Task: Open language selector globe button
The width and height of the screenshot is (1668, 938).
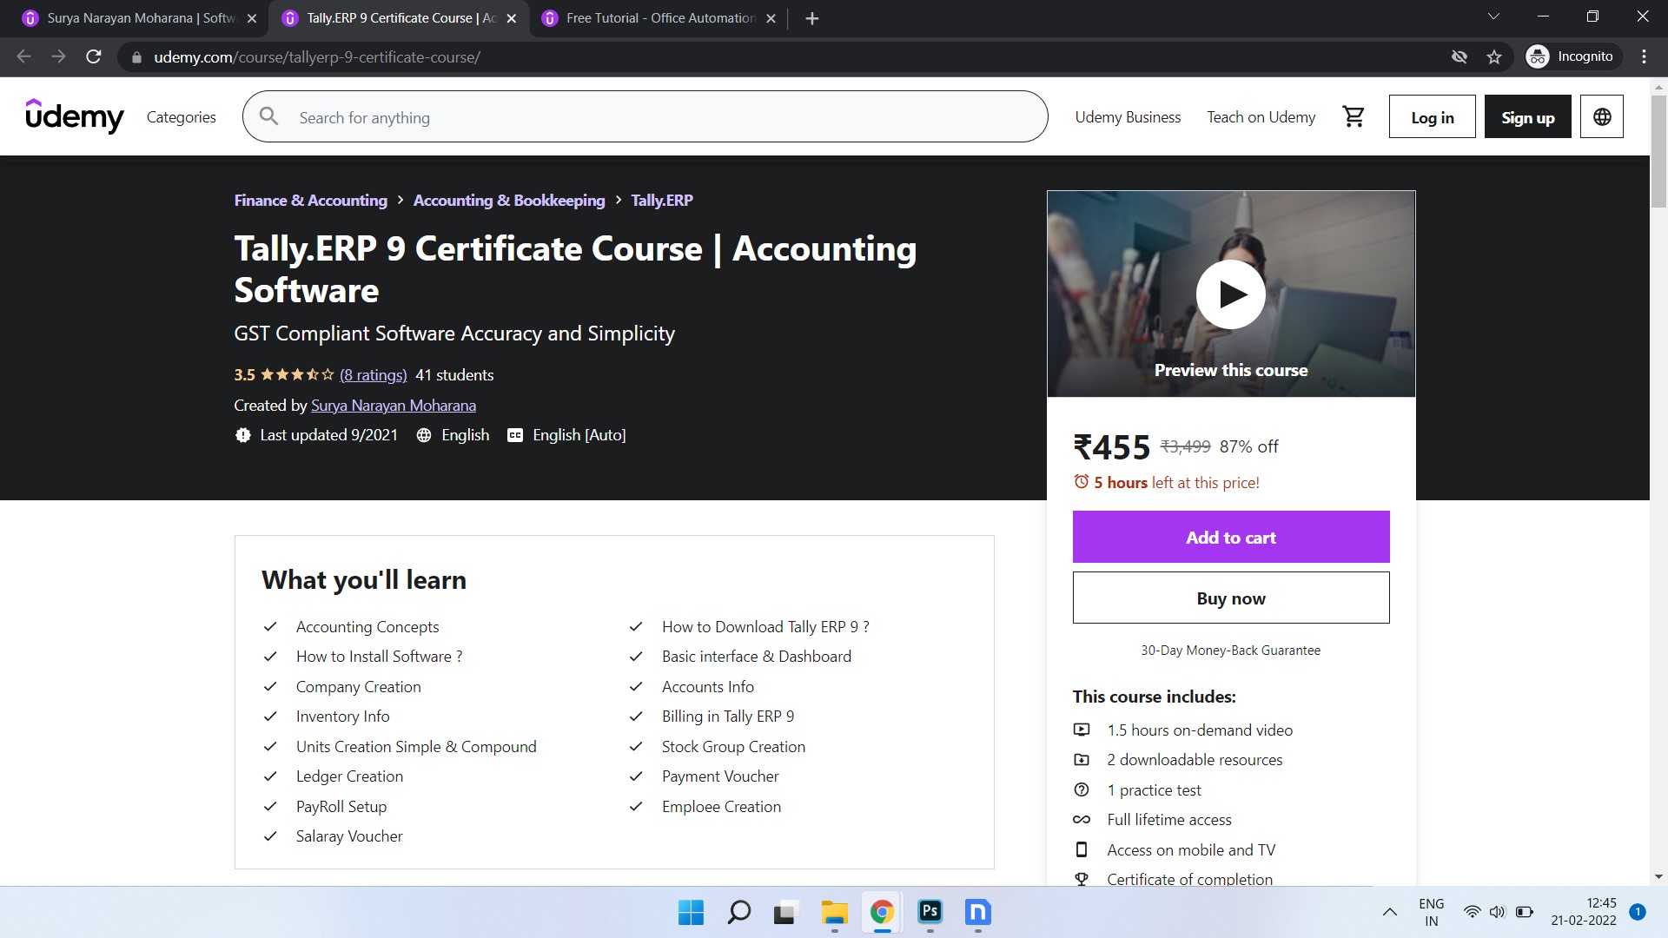Action: click(x=1602, y=116)
